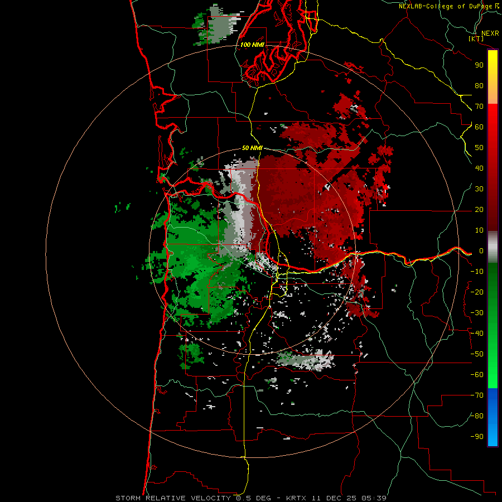Click the "-90" value on the velocity scale
The height and width of the screenshot is (502, 502).
coord(477,437)
